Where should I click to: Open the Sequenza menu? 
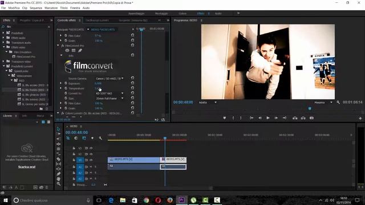pos(36,8)
